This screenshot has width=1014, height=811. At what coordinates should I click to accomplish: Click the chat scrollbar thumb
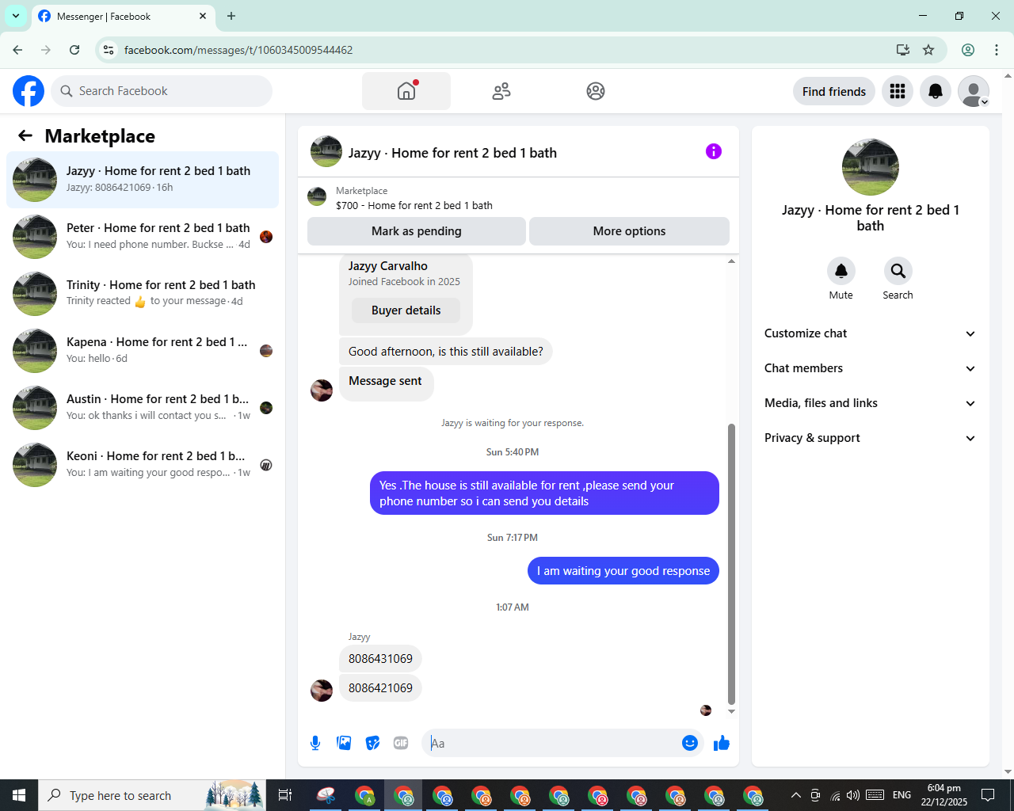(x=731, y=564)
